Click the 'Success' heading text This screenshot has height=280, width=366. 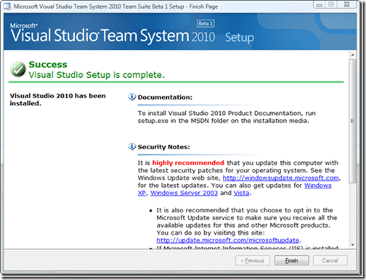click(x=48, y=65)
